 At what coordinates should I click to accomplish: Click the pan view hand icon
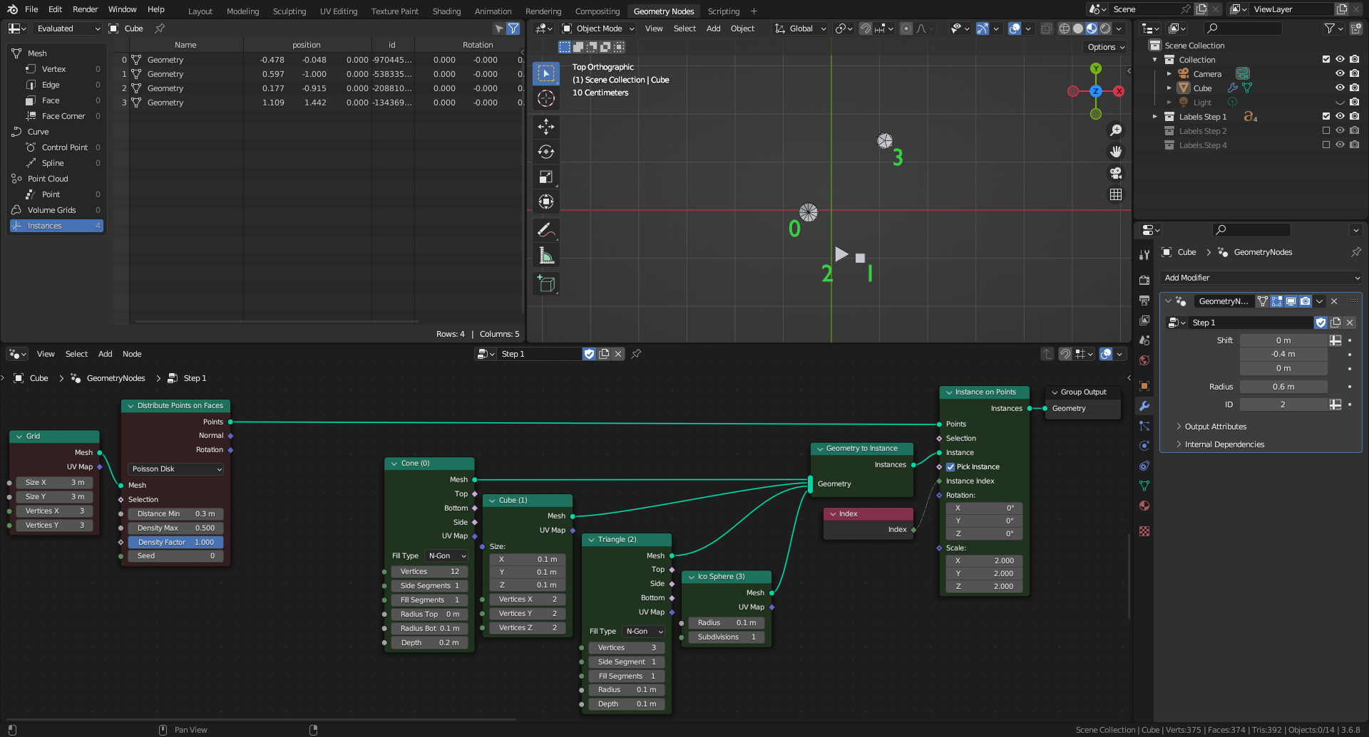1116,152
